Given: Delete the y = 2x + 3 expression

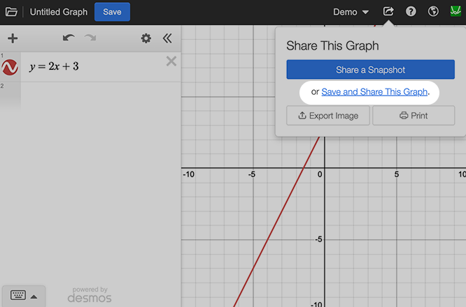Looking at the screenshot, I should [171, 61].
